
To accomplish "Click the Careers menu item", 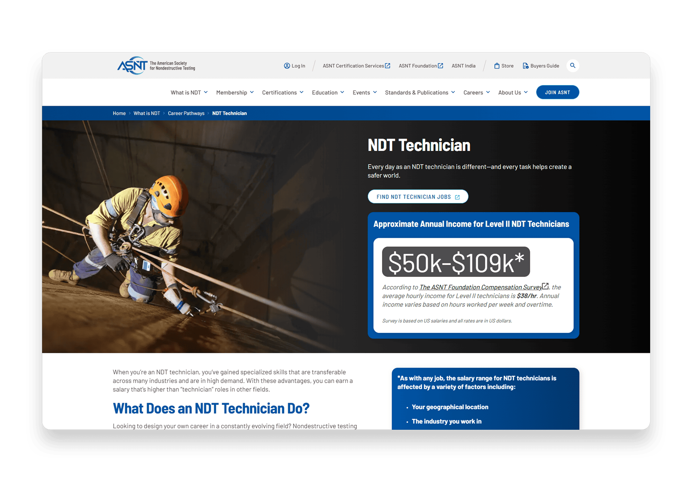I will click(474, 92).
